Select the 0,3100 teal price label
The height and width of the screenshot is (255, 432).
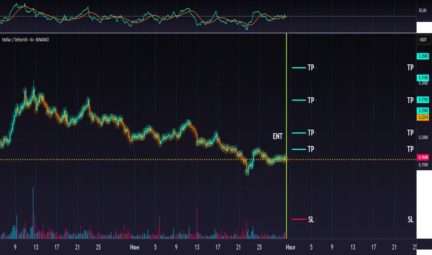423,78
